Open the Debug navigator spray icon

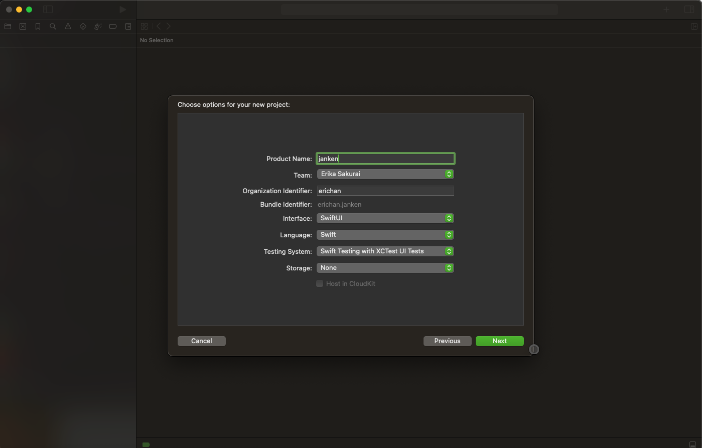(98, 26)
